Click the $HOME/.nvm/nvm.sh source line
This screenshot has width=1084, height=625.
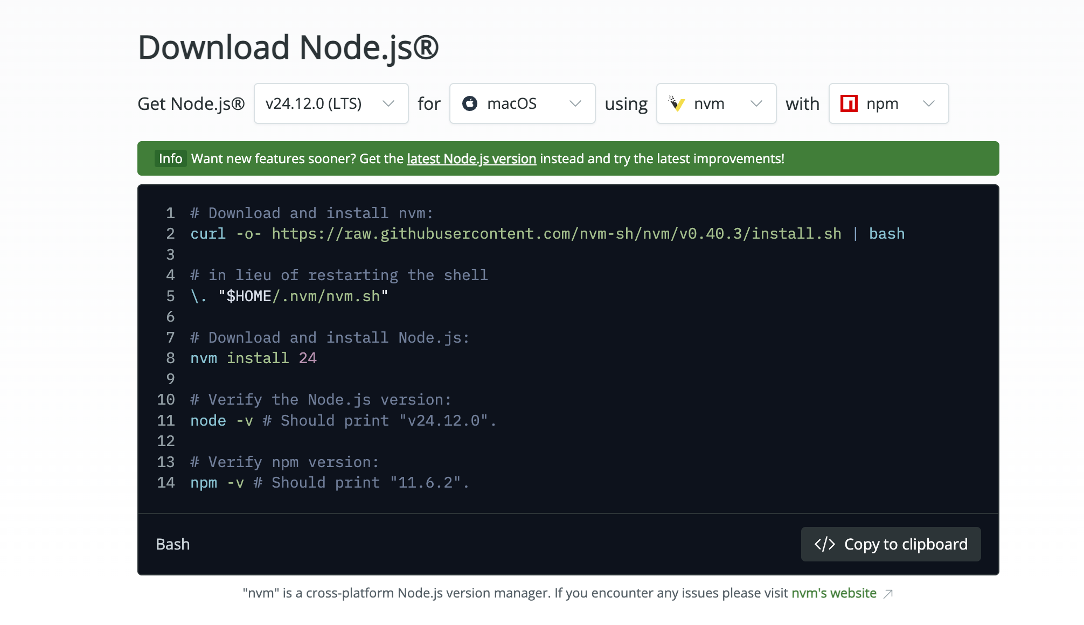coord(289,296)
